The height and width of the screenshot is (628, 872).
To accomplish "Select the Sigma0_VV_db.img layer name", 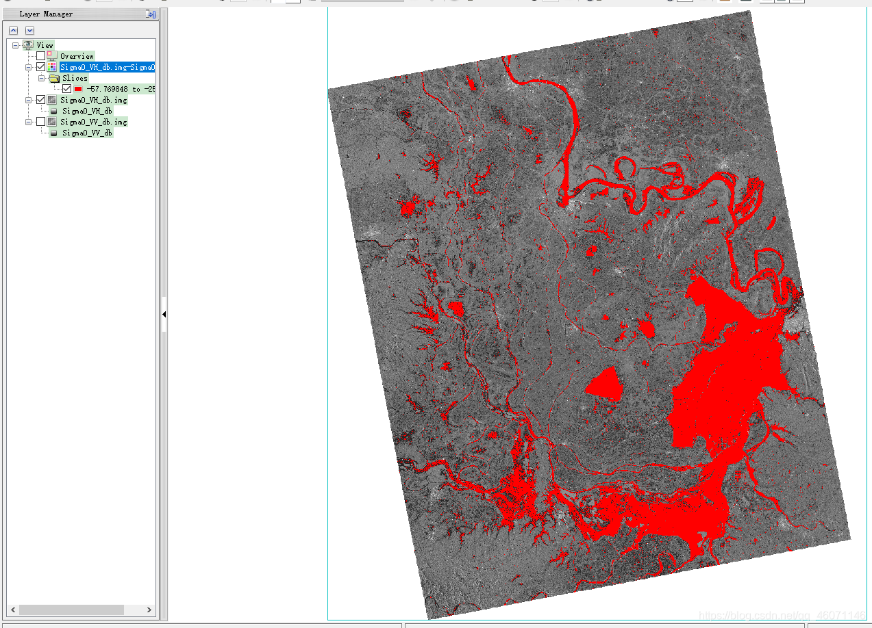I will 94,122.
